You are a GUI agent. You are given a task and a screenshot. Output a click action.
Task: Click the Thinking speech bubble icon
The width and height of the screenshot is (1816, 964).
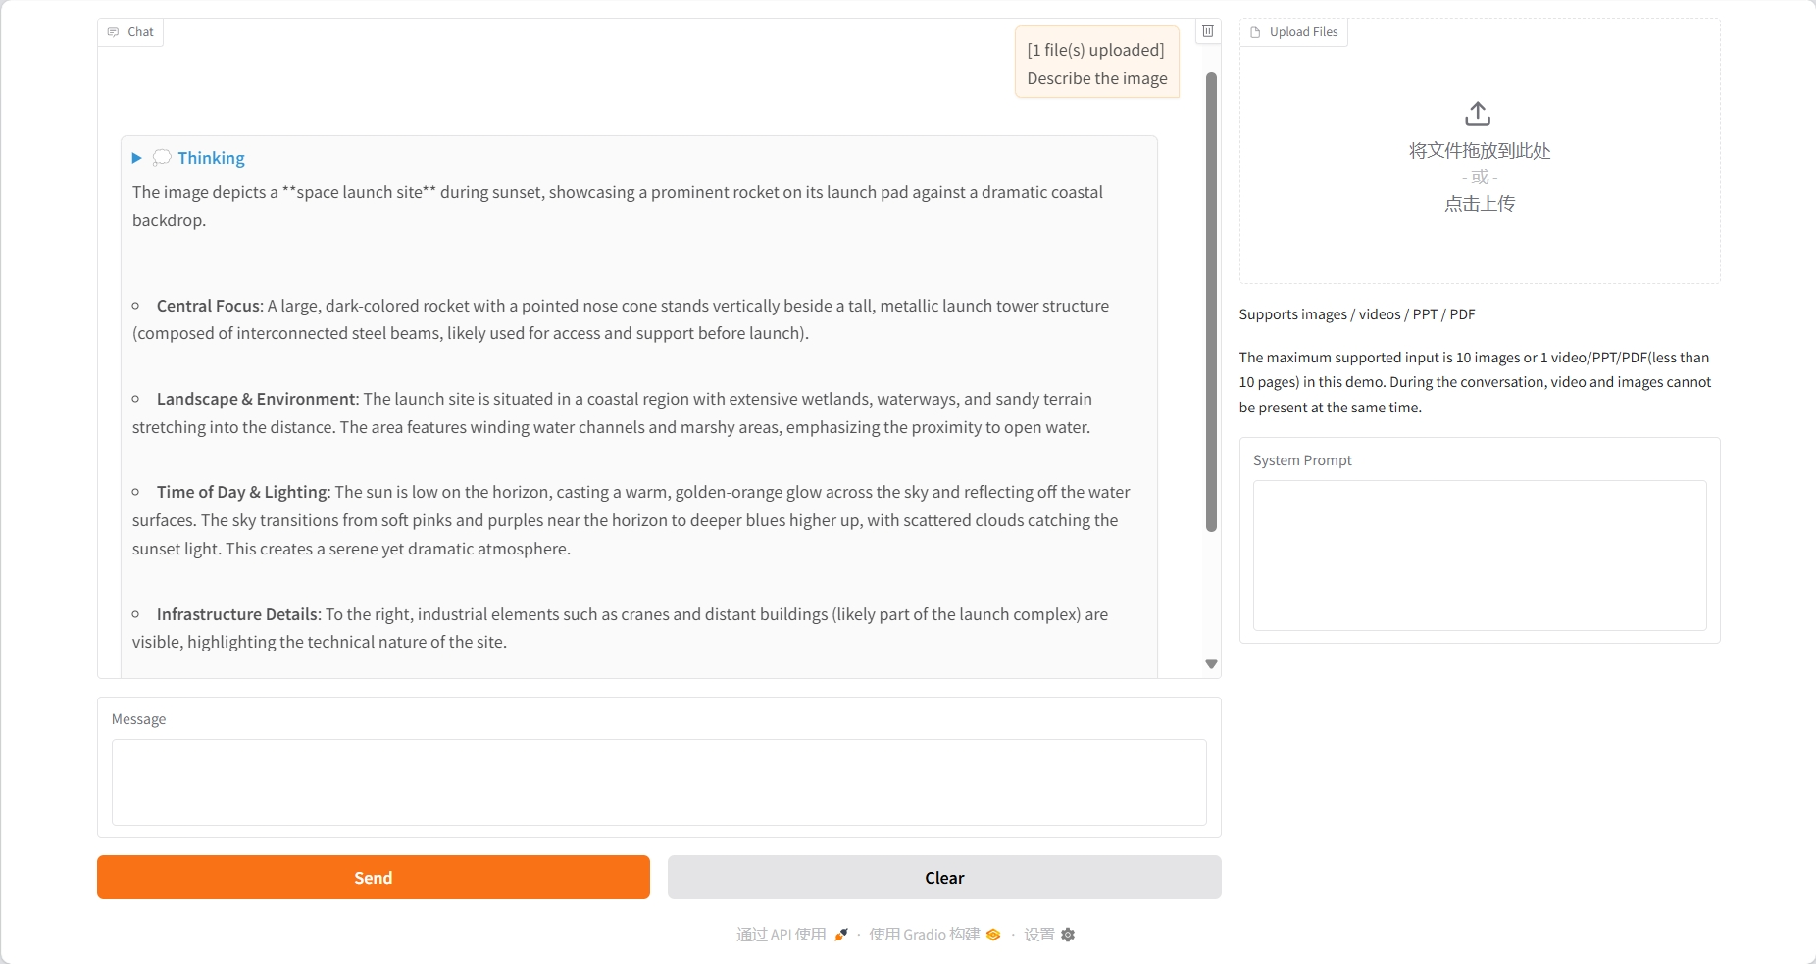point(162,158)
